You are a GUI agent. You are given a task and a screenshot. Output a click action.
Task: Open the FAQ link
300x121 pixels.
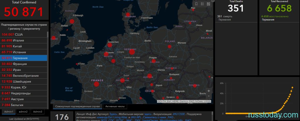point(171,117)
